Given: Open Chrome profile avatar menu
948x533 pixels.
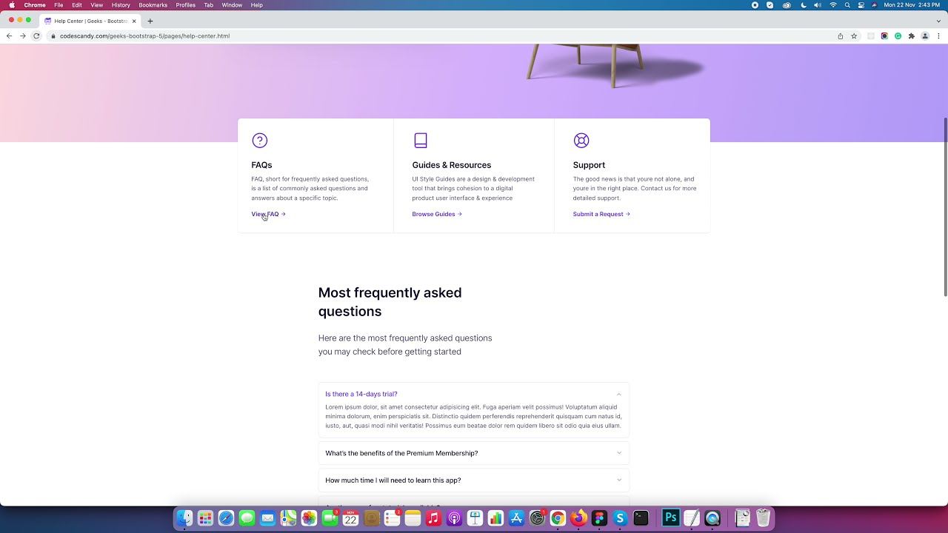Looking at the screenshot, I should coord(925,36).
